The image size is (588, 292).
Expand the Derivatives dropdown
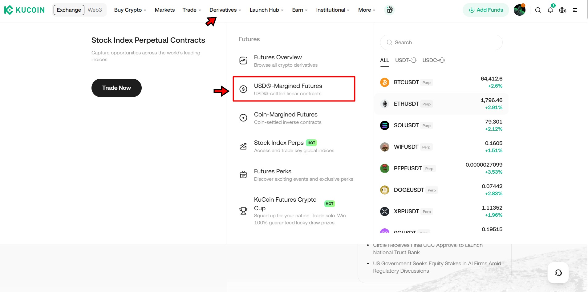point(225,10)
